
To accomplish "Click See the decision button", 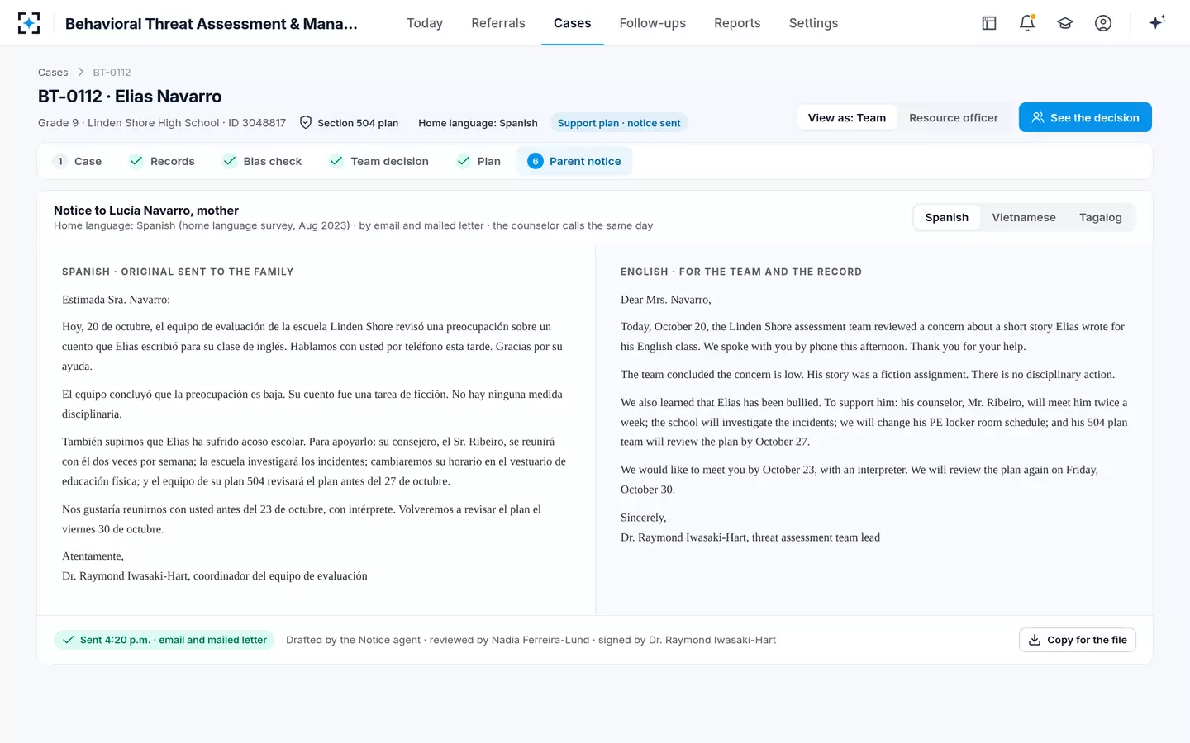I will 1085,117.
